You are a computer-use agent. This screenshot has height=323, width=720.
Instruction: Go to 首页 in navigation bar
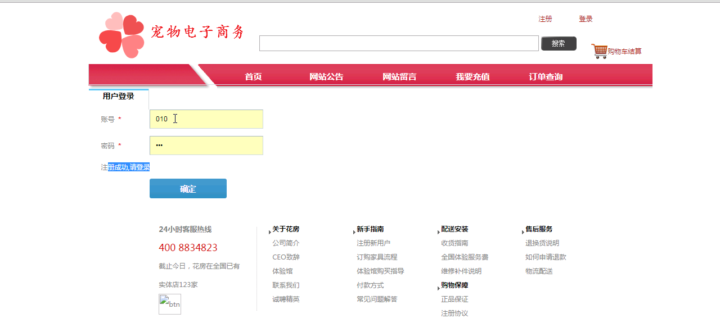[x=253, y=77]
